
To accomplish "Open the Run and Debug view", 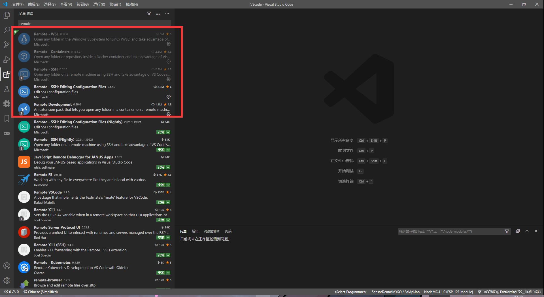I will click(x=7, y=60).
